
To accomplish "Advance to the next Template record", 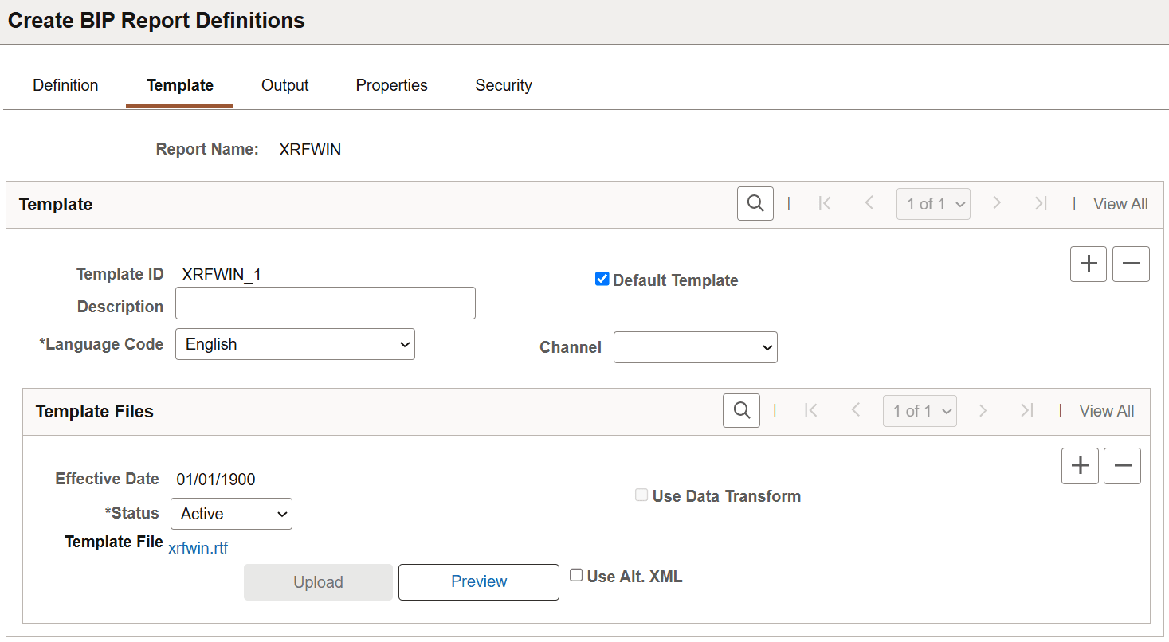I will point(997,203).
